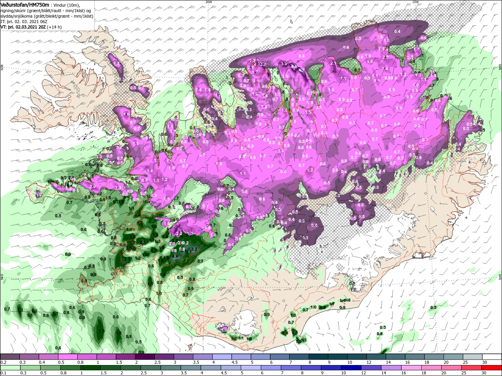Pick the snow legend swatch from 0.2 to 0.3
Viewport: 502px width, 376px height.
10,357
